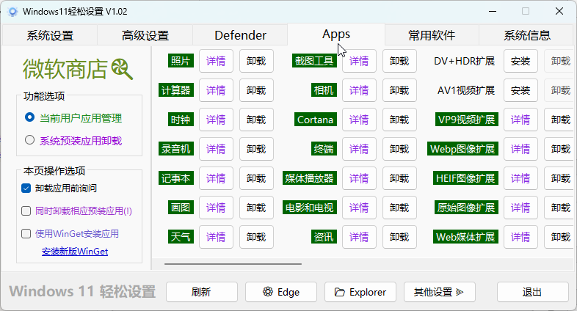Open 详情 for 时钟
The image size is (577, 311).
[216, 120]
